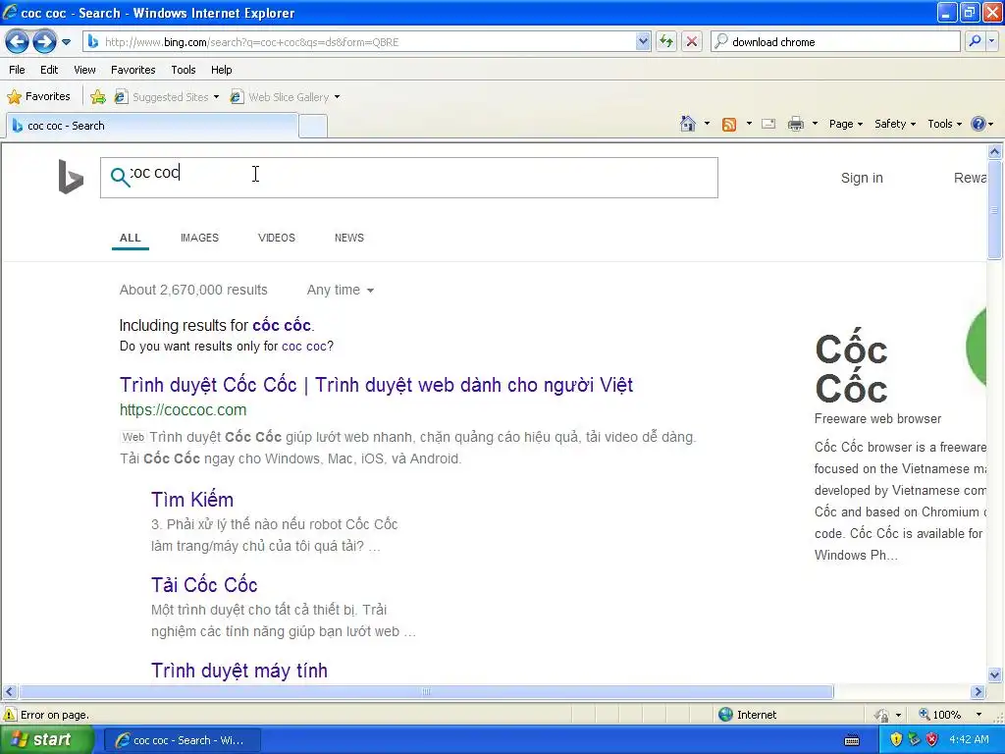Screen dimensions: 1005x754
Task: Click the vertical scrollbar up arrow
Action: (x=995, y=152)
